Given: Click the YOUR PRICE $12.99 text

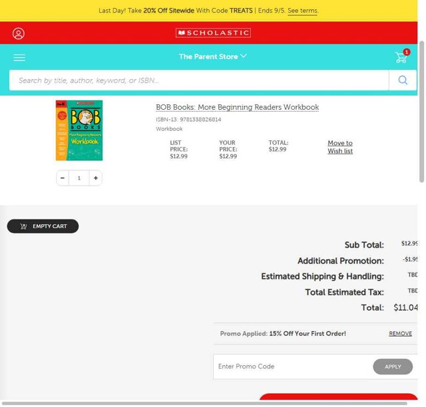Looking at the screenshot, I should 228,150.
